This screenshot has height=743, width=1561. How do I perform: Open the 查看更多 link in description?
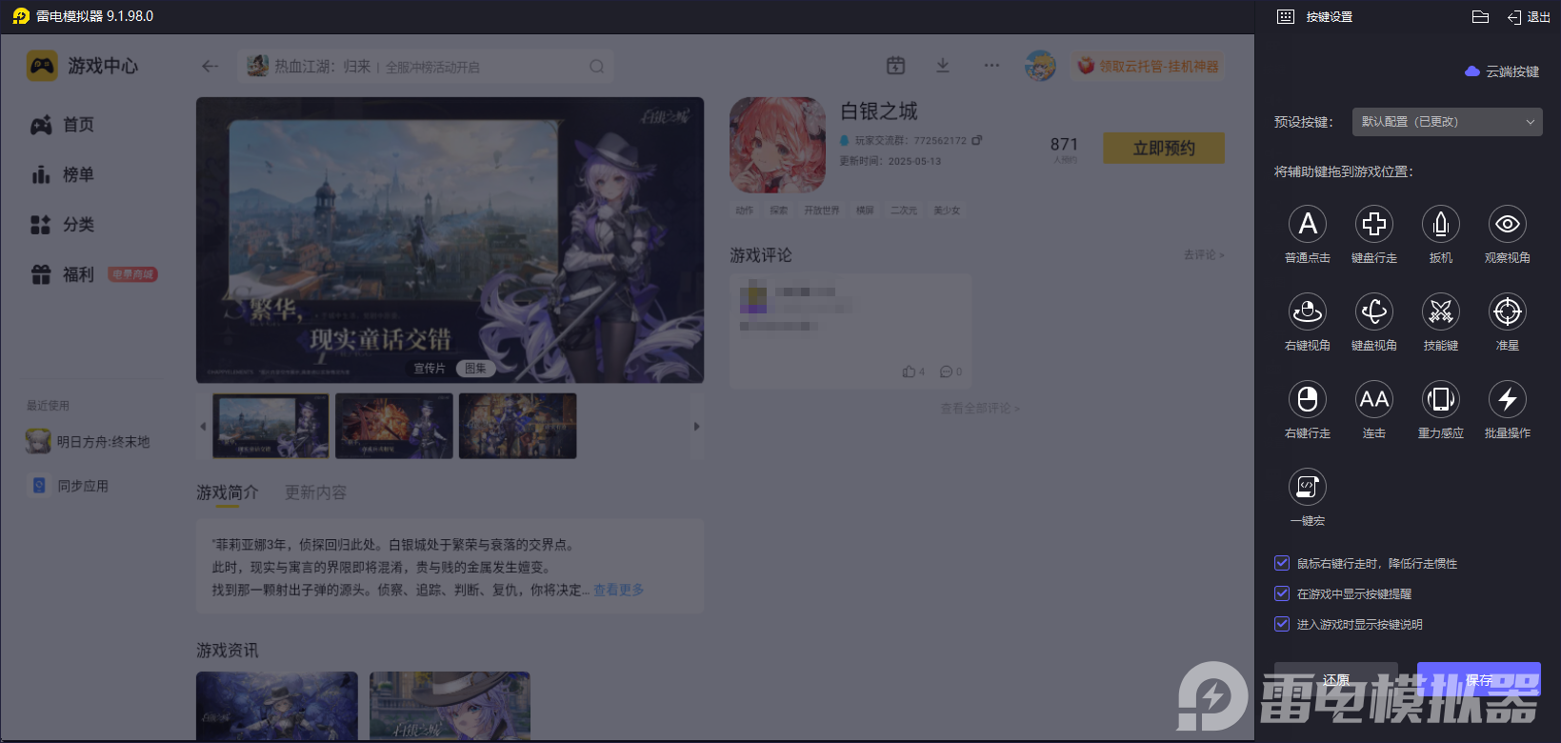point(619,590)
